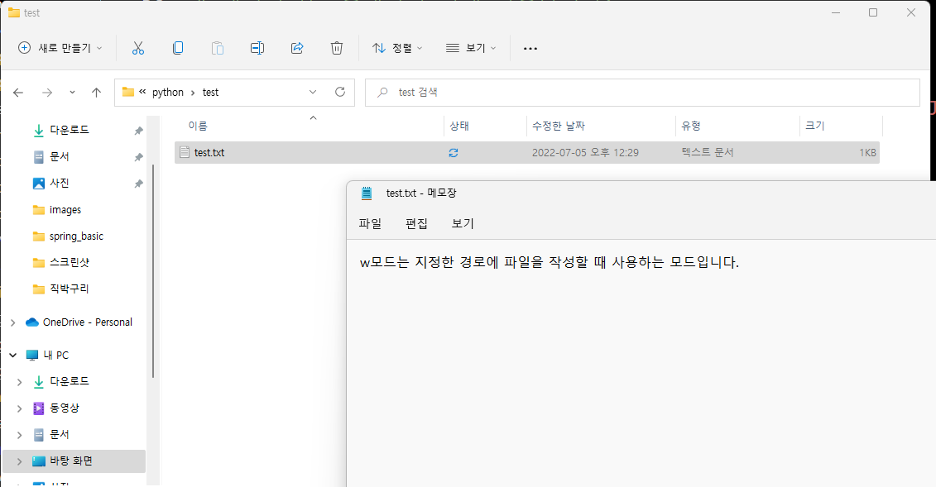The width and height of the screenshot is (936, 487).
Task: Open recent locations dropdown arrow
Action: point(72,93)
